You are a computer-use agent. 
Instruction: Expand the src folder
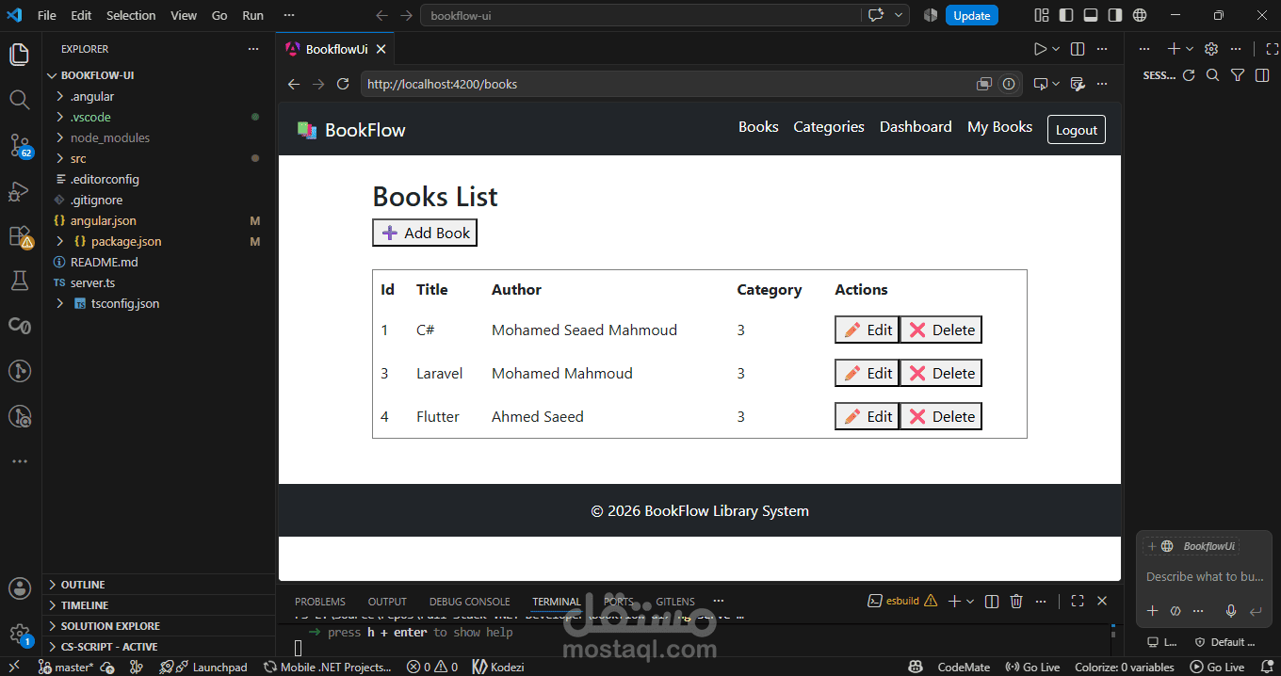coord(61,158)
